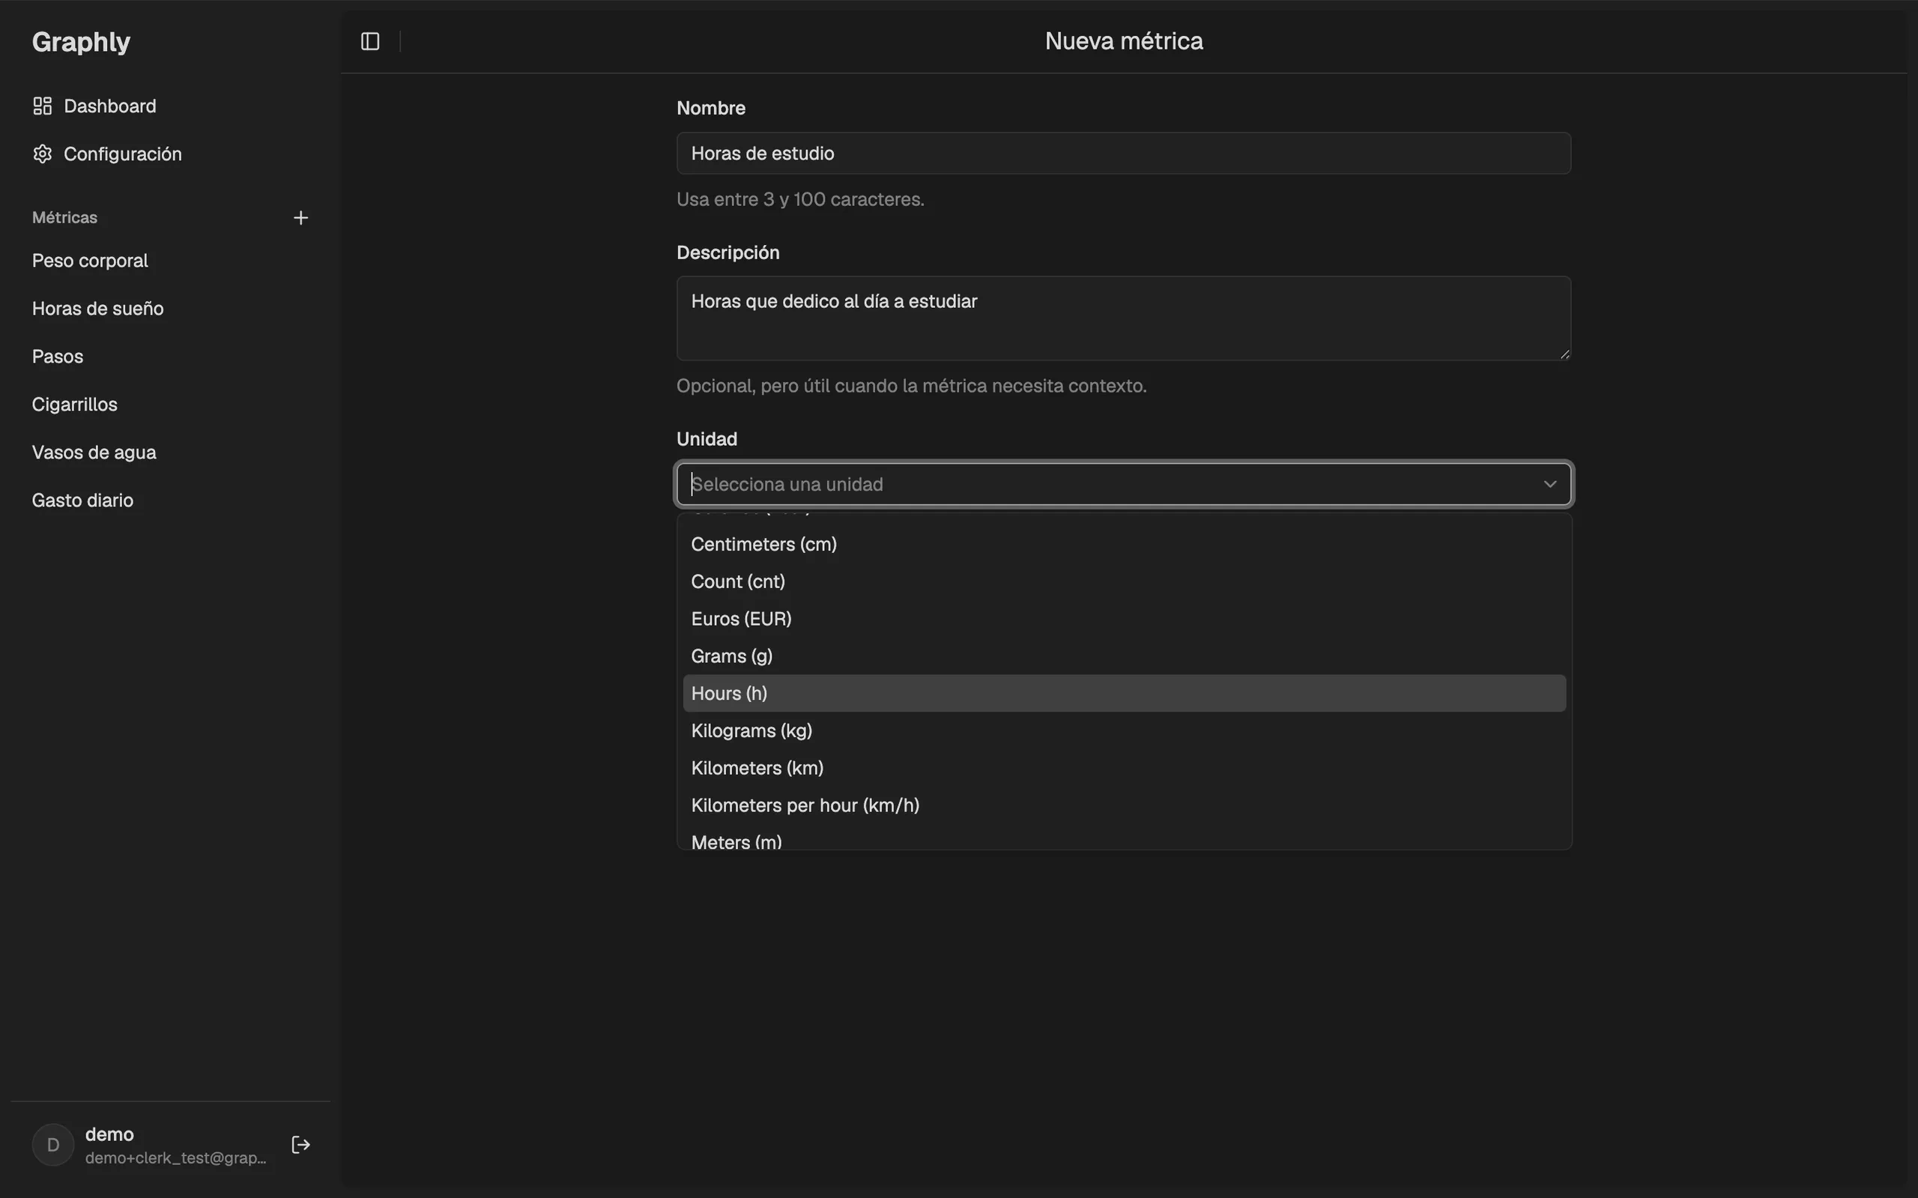This screenshot has width=1918, height=1198.
Task: Select Centimeters (cm) unit option
Action: pyautogui.click(x=1124, y=545)
